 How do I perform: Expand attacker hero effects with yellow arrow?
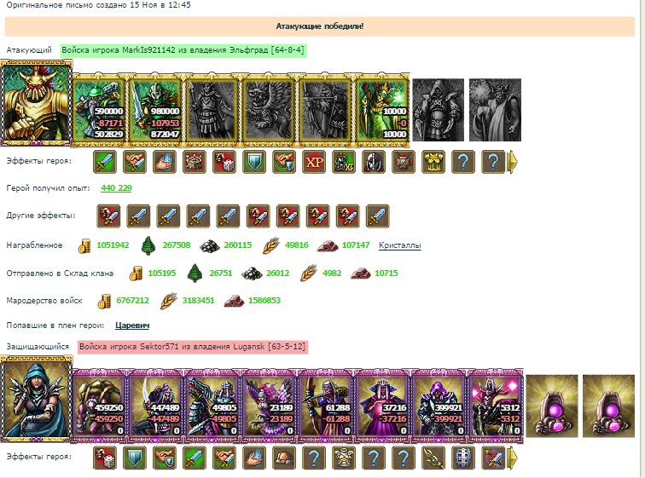(514, 162)
